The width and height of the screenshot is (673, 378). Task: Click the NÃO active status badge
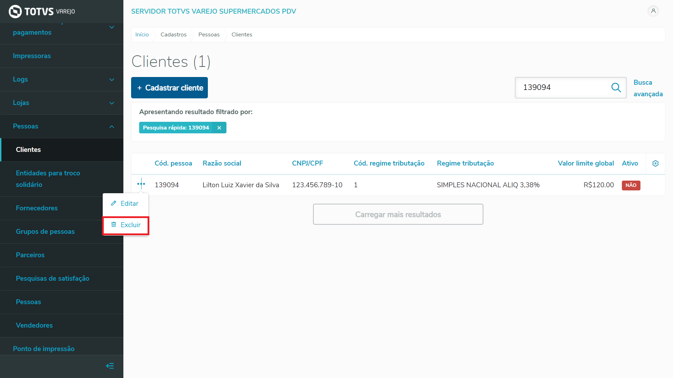[631, 185]
